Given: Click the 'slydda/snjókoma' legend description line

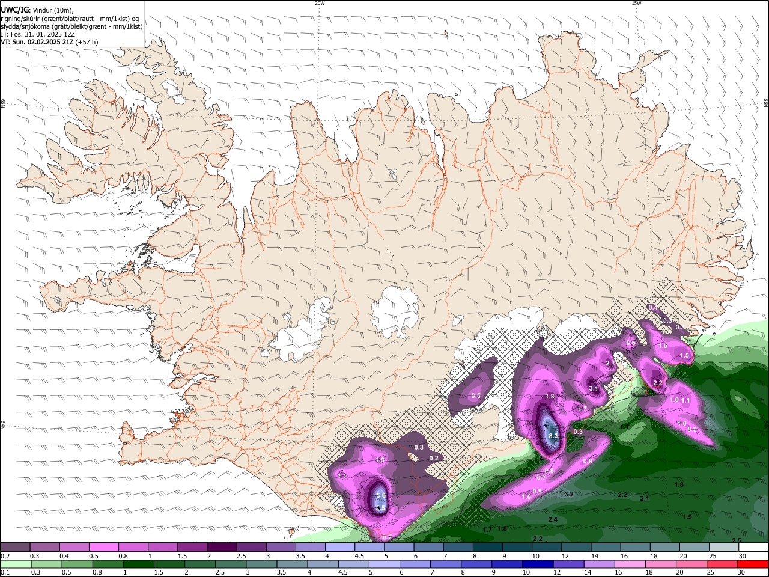Looking at the screenshot, I should pyautogui.click(x=71, y=26).
